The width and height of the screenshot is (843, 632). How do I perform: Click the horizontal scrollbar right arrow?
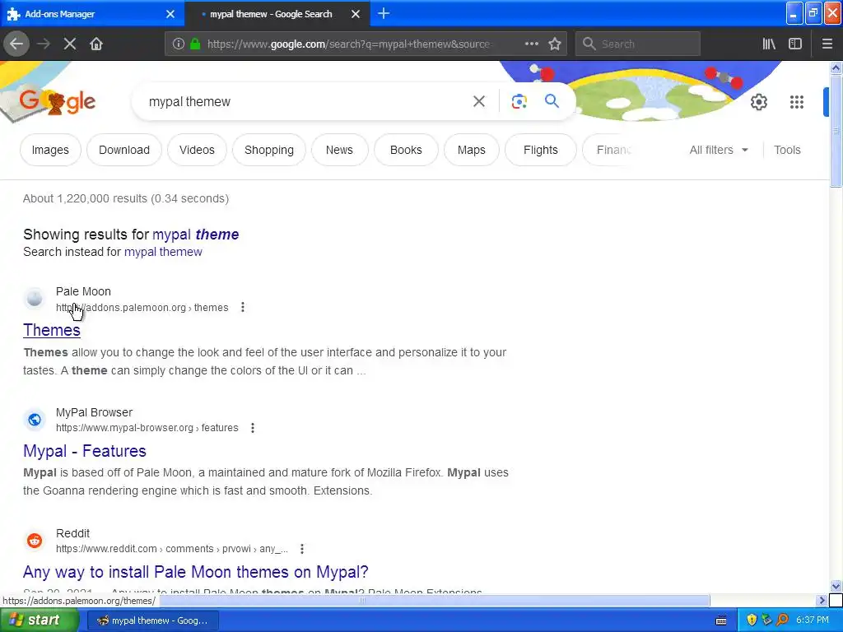click(x=821, y=600)
